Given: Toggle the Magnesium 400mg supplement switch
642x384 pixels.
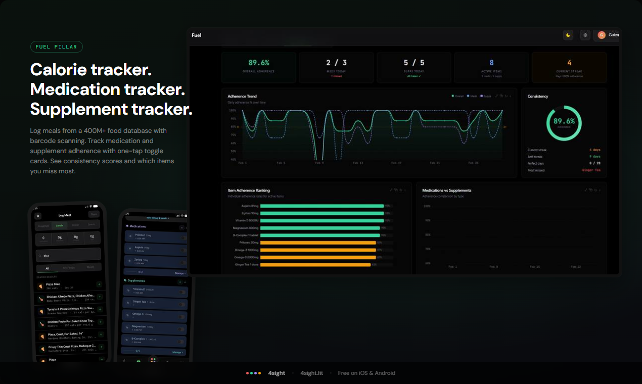Looking at the screenshot, I should [181, 329].
